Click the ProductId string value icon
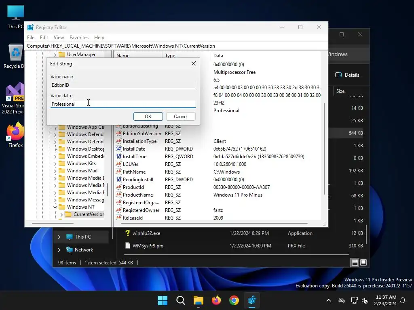Screen dimensions: 414x310 tap(119, 187)
